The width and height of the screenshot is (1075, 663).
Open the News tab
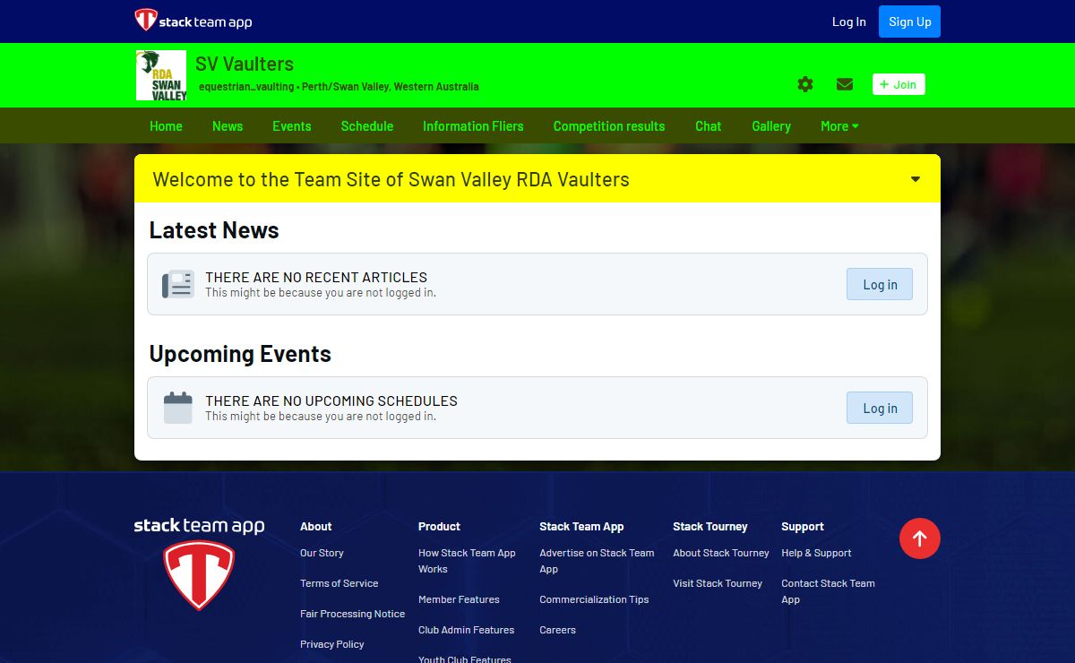(228, 126)
